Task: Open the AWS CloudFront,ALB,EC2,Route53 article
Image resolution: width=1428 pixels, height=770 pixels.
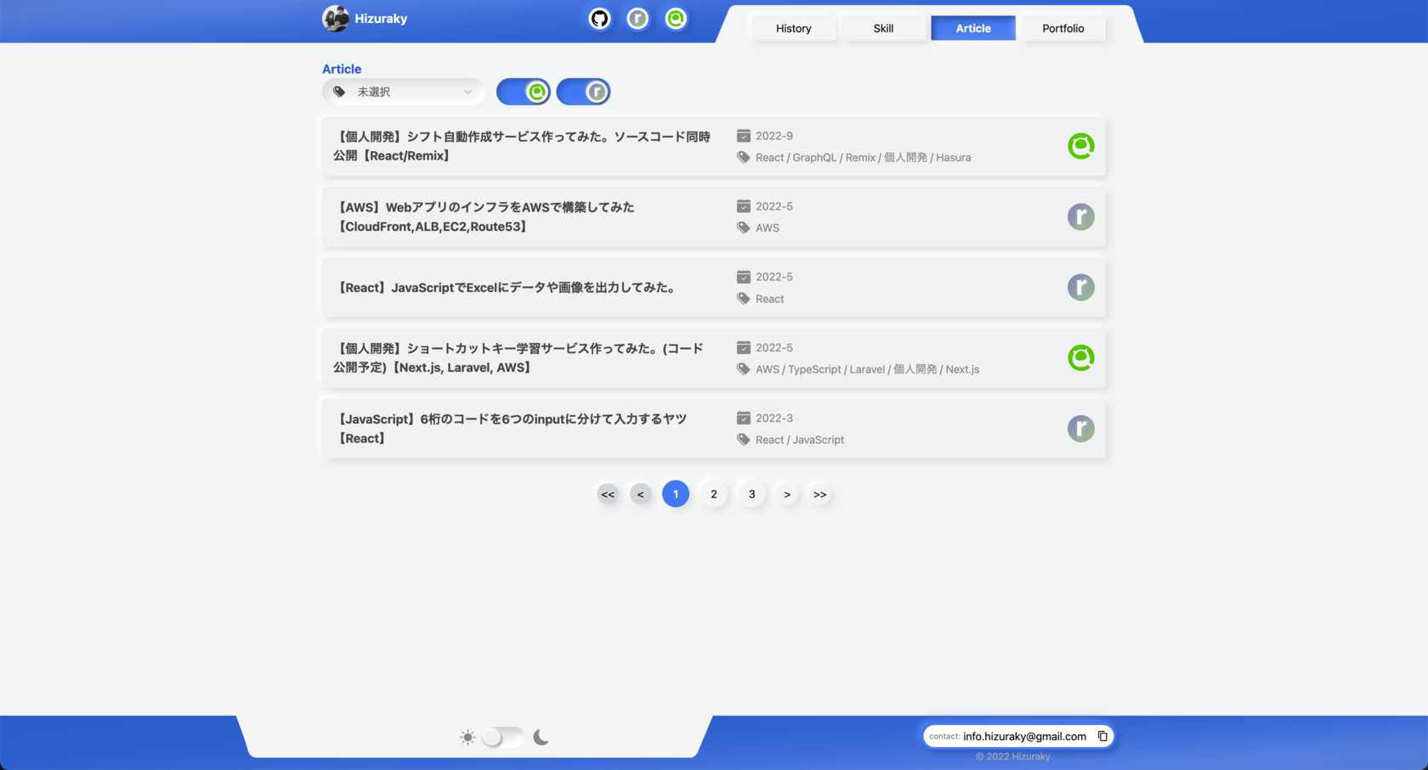Action: pyautogui.click(x=714, y=216)
